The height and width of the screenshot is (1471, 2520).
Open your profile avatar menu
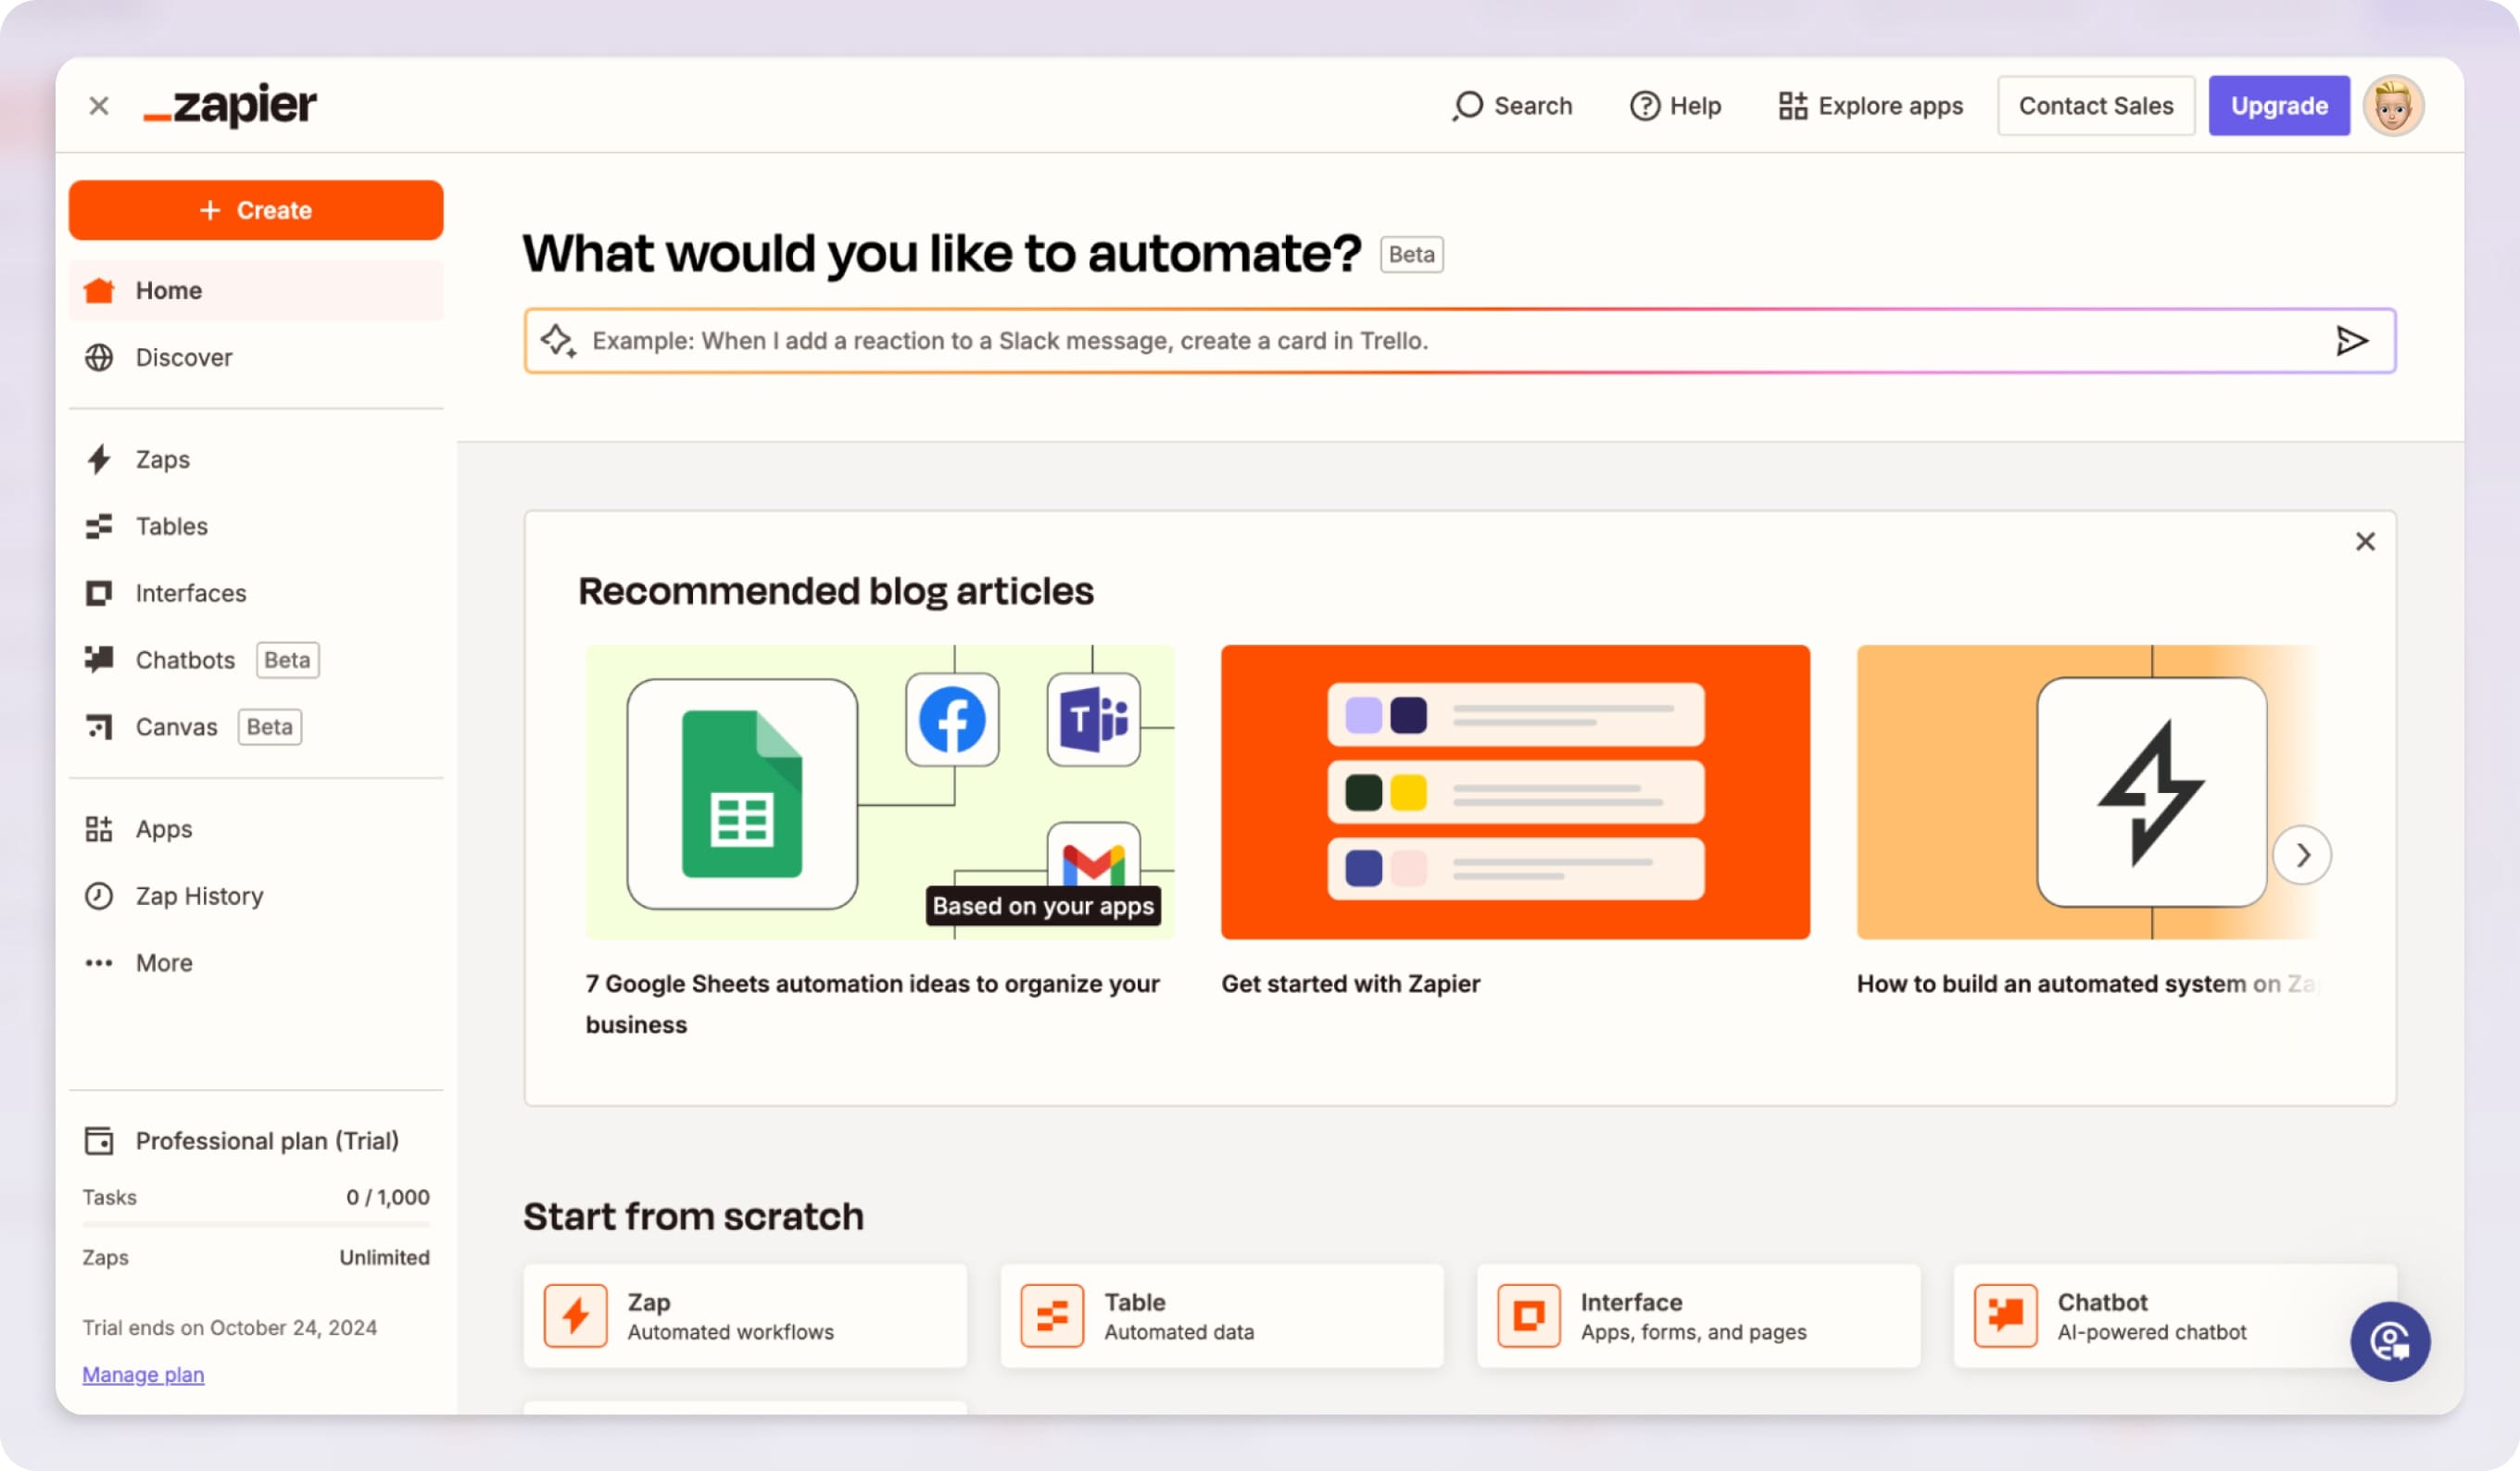[x=2394, y=105]
